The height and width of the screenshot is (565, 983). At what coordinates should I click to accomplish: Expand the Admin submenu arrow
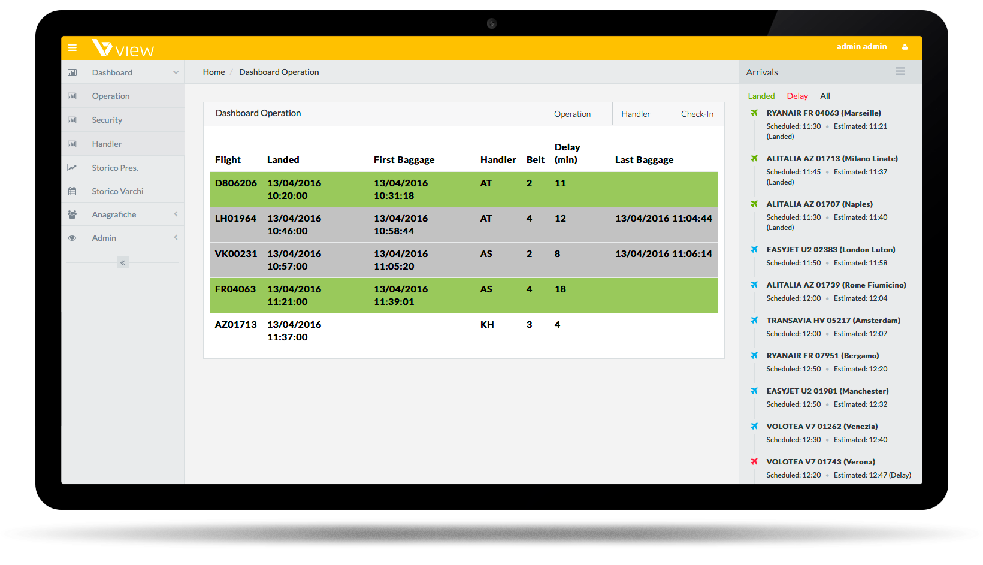tap(176, 238)
